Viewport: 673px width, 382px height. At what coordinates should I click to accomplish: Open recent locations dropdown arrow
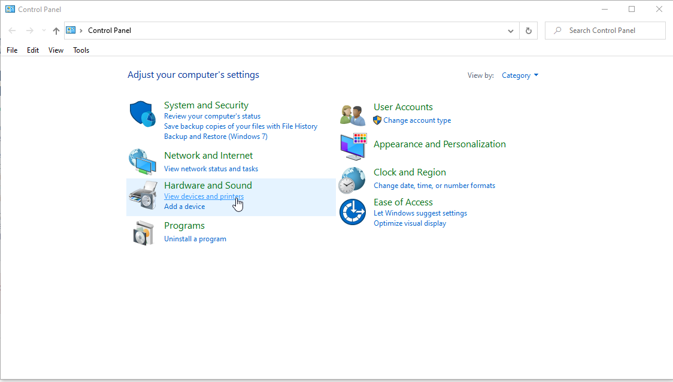(44, 31)
